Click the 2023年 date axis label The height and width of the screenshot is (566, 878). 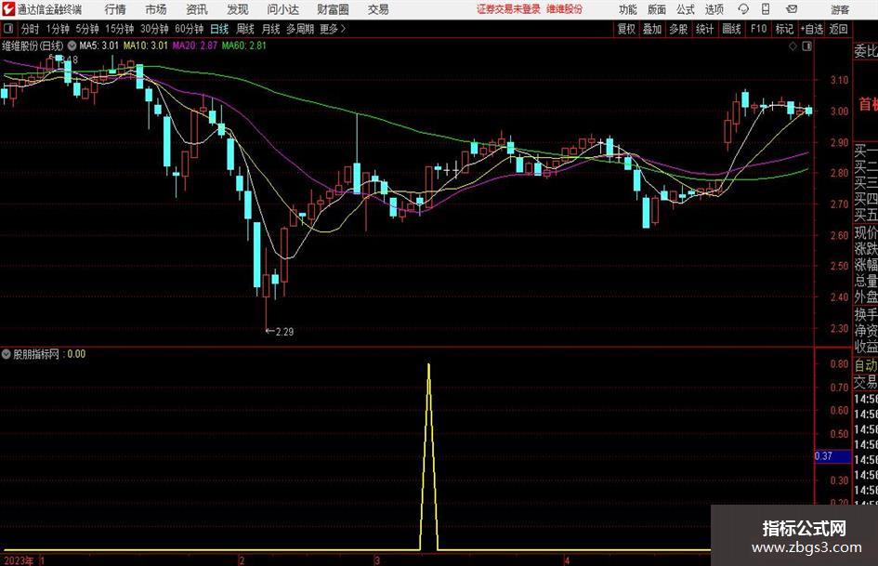tap(19, 560)
